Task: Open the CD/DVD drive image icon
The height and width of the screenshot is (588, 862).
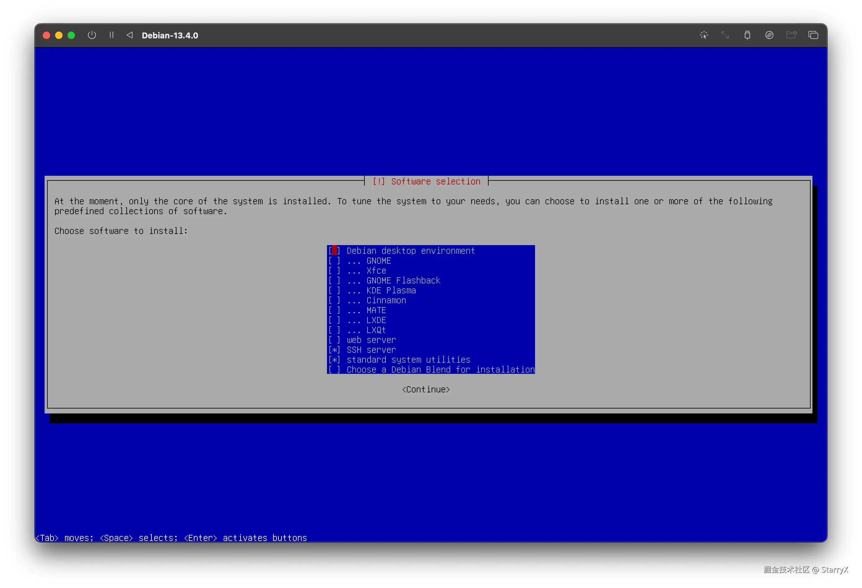Action: point(769,35)
